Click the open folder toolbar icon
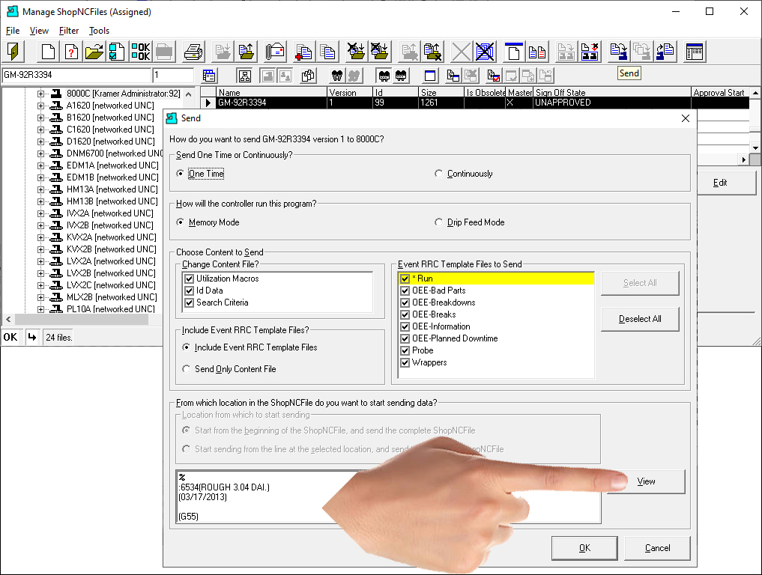The width and height of the screenshot is (762, 575). point(94,52)
